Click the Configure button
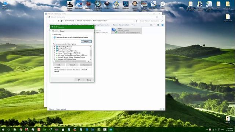235x132 pixels. pyautogui.click(x=86, y=41)
